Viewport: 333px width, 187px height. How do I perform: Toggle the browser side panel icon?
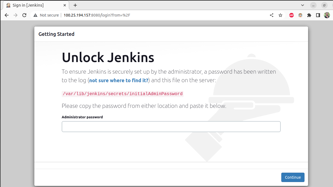[318, 15]
